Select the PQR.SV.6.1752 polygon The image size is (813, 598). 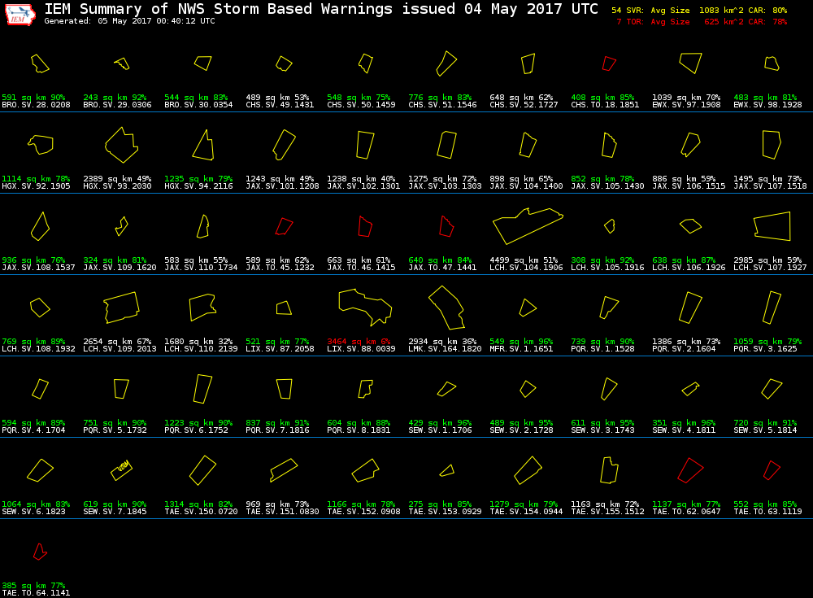(202, 389)
